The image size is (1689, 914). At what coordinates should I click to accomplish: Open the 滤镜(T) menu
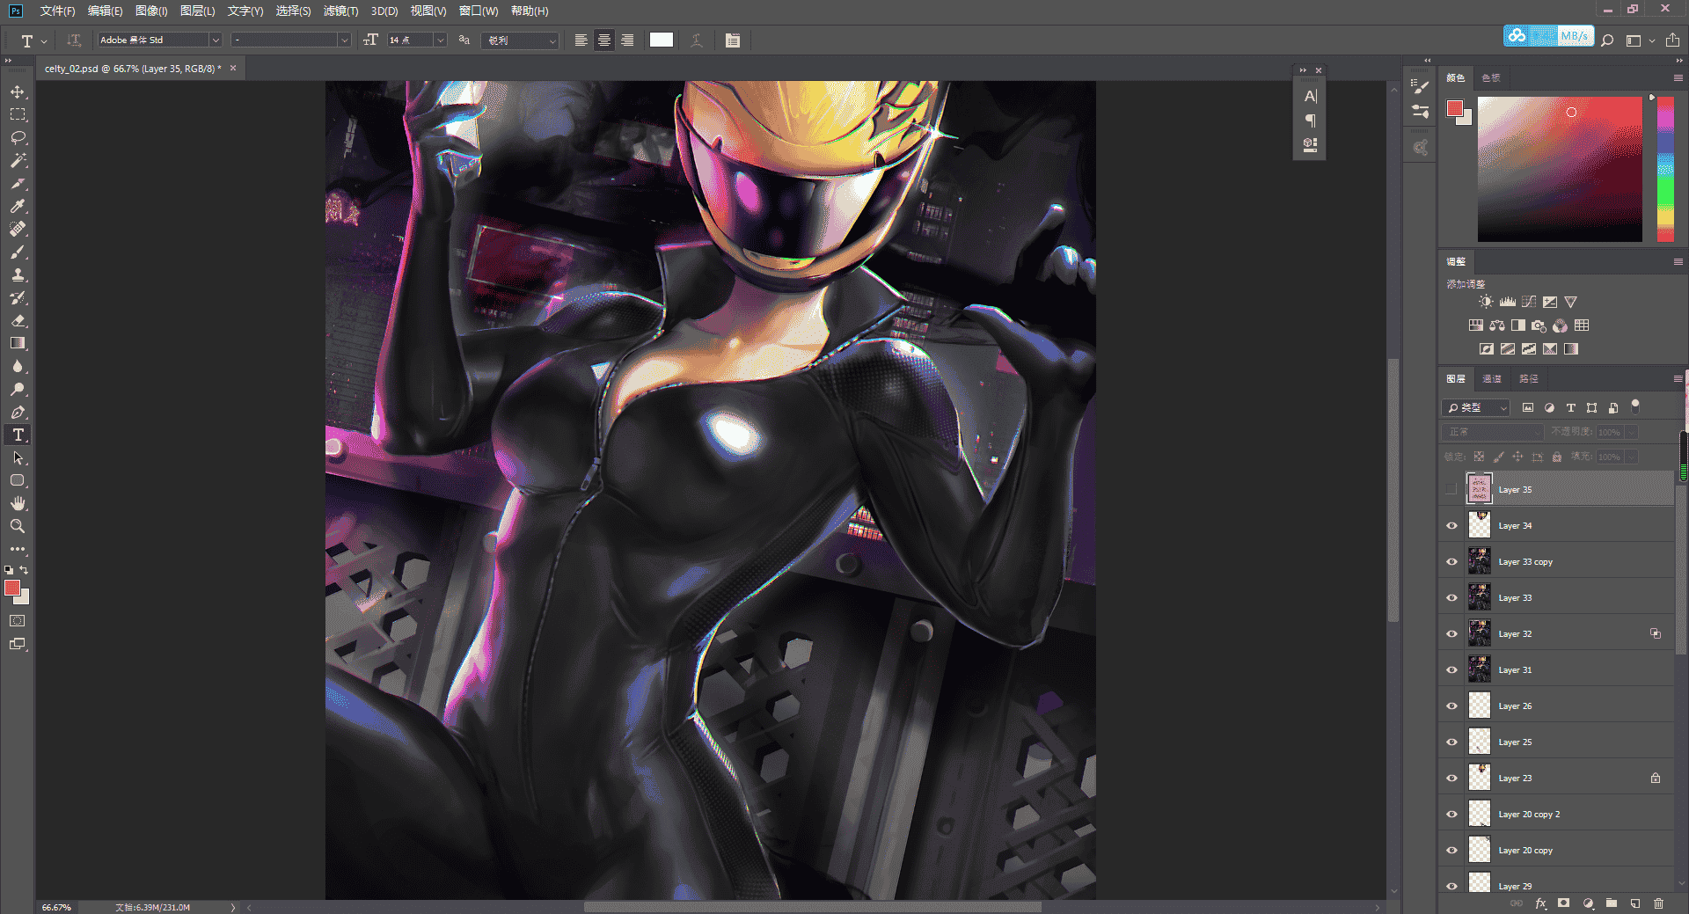[340, 11]
